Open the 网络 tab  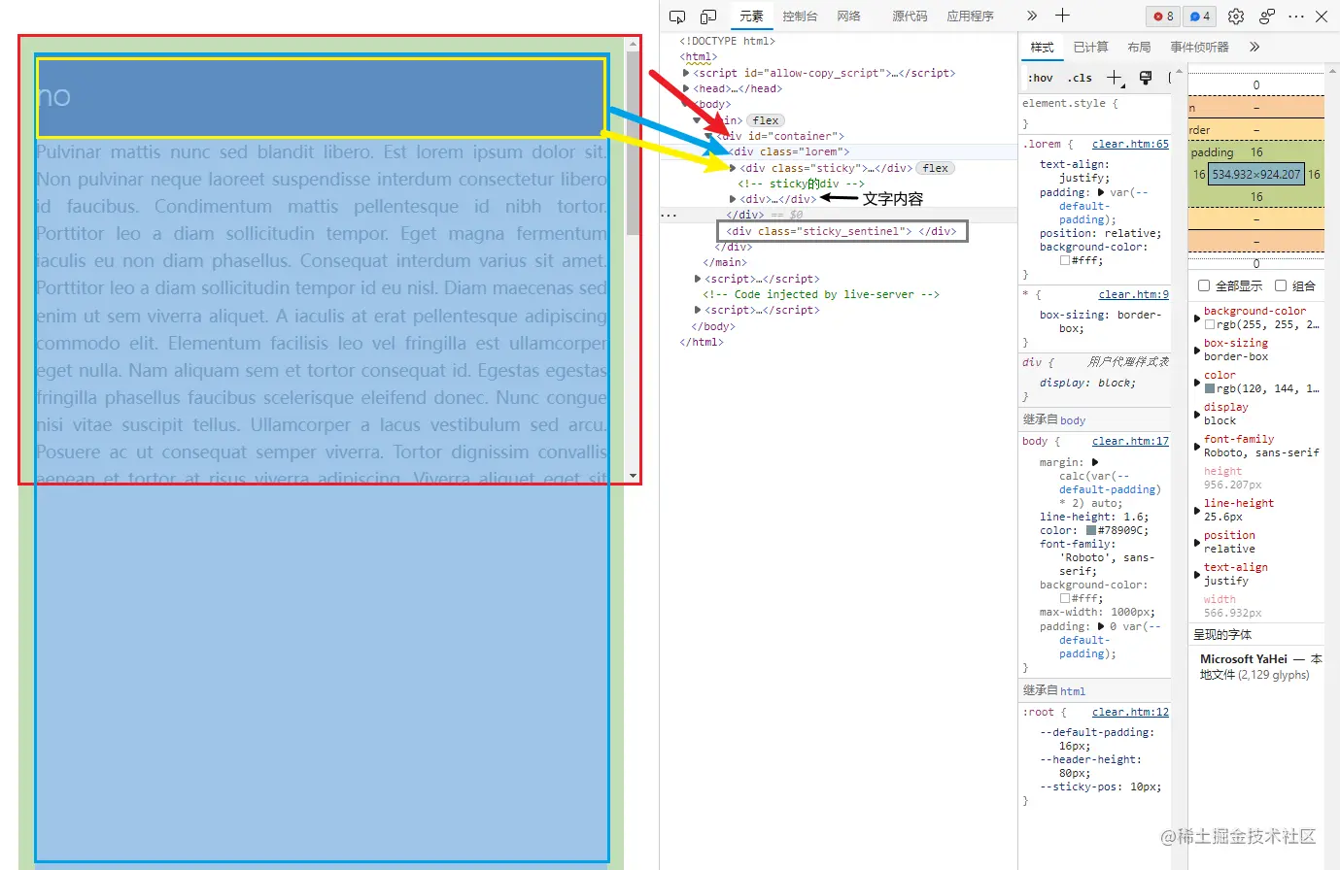pyautogui.click(x=849, y=17)
